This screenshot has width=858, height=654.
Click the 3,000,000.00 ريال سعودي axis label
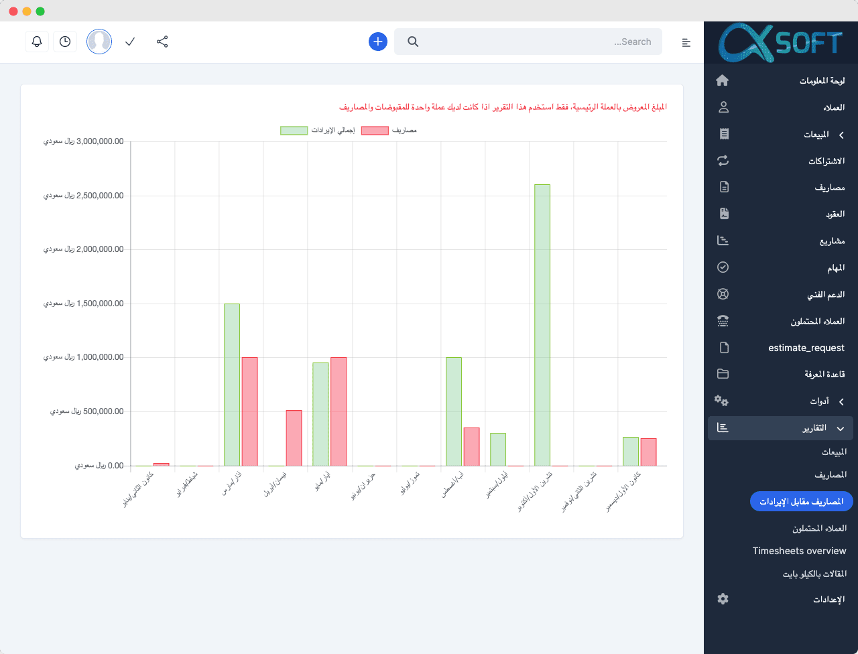84,141
